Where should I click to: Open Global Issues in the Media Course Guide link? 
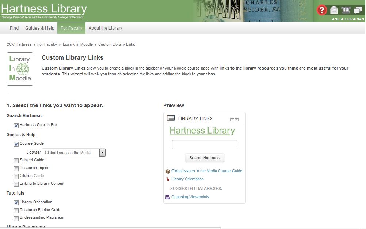[207, 171]
